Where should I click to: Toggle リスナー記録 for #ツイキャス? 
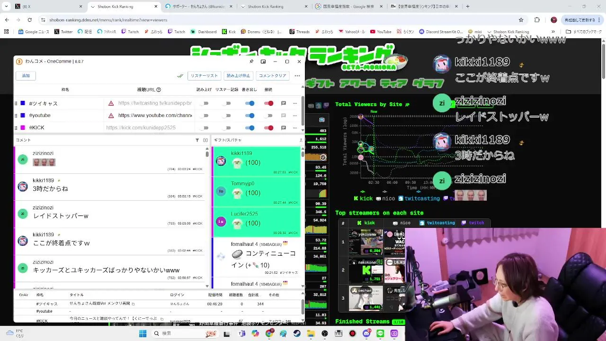click(x=227, y=103)
